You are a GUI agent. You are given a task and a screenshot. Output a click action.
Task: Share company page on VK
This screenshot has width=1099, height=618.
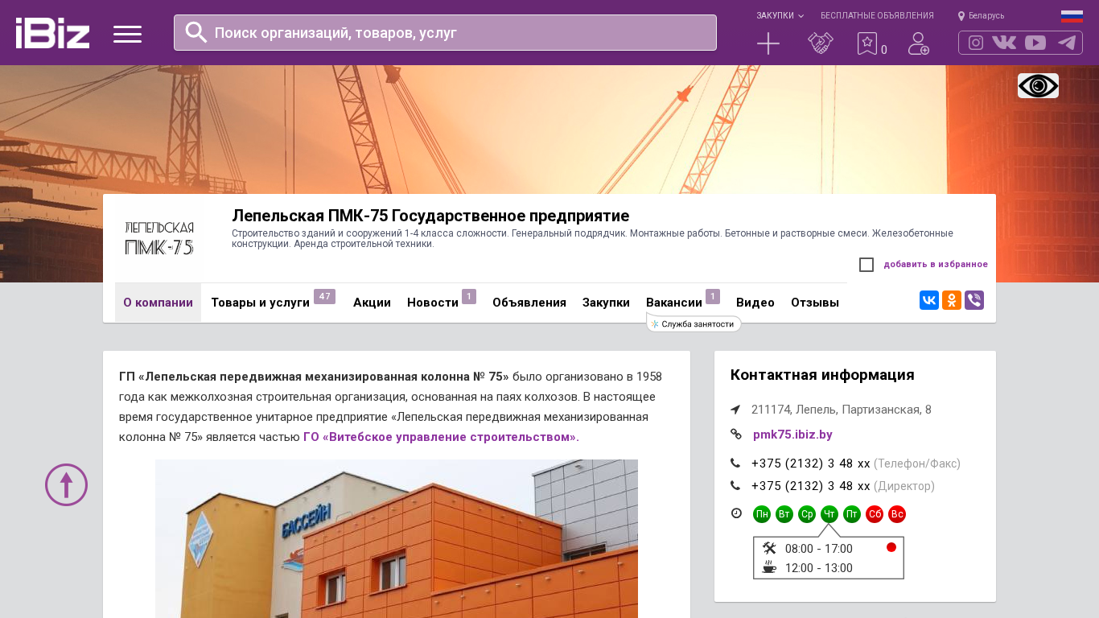(929, 300)
